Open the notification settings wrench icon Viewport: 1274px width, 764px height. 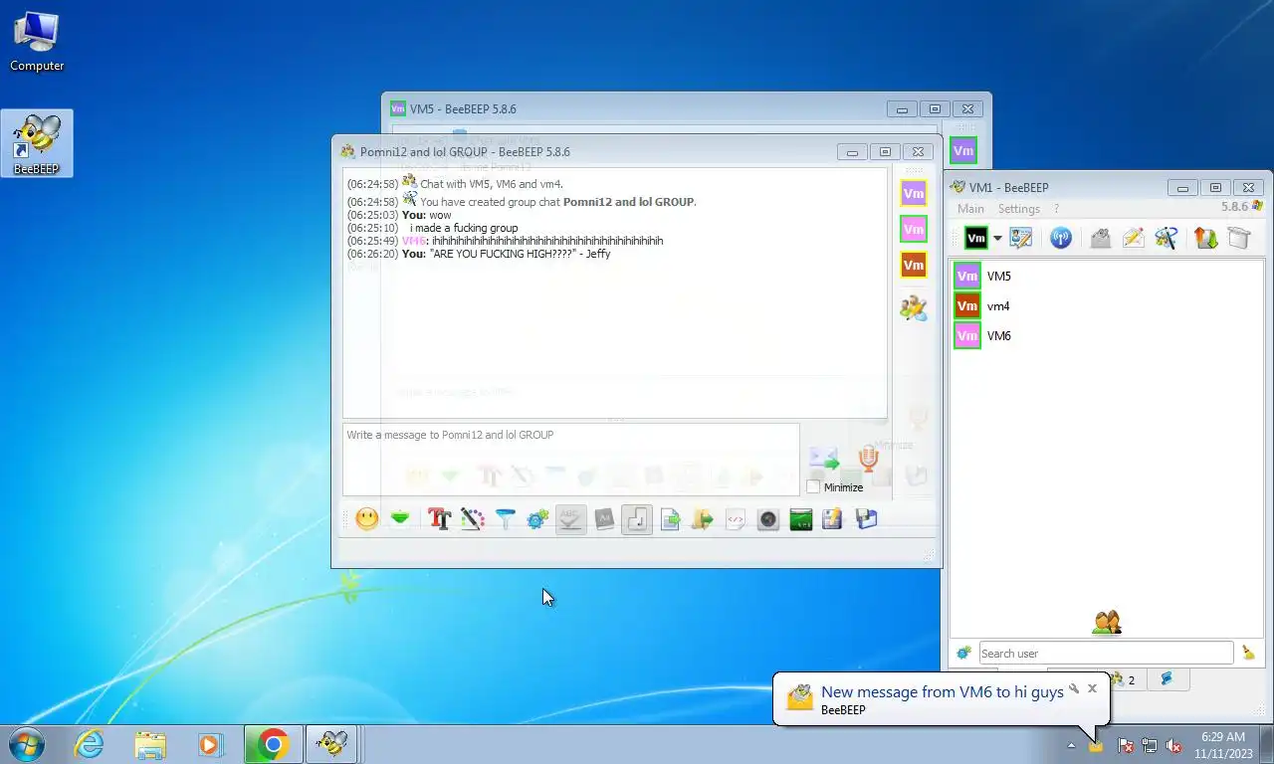click(x=1074, y=687)
